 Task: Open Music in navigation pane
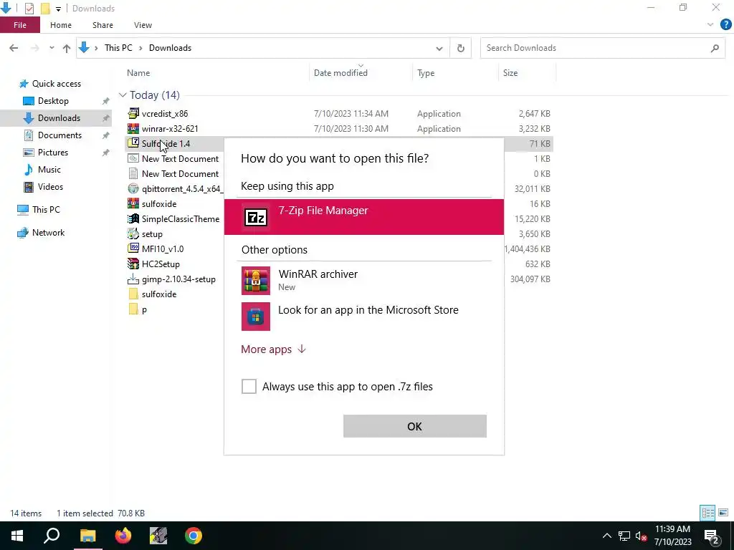point(49,170)
